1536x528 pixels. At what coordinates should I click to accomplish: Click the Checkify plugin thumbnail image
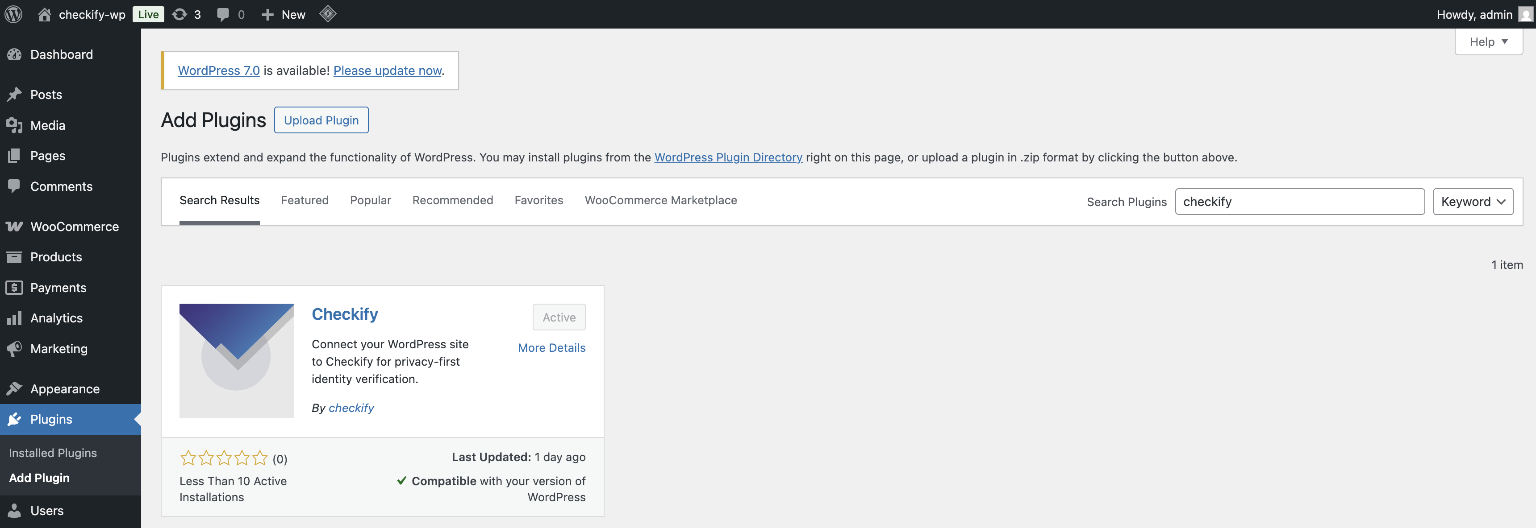click(x=237, y=361)
